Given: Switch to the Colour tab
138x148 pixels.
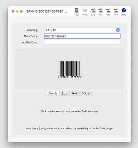Looking at the screenshot, I should pyautogui.click(x=86, y=93).
